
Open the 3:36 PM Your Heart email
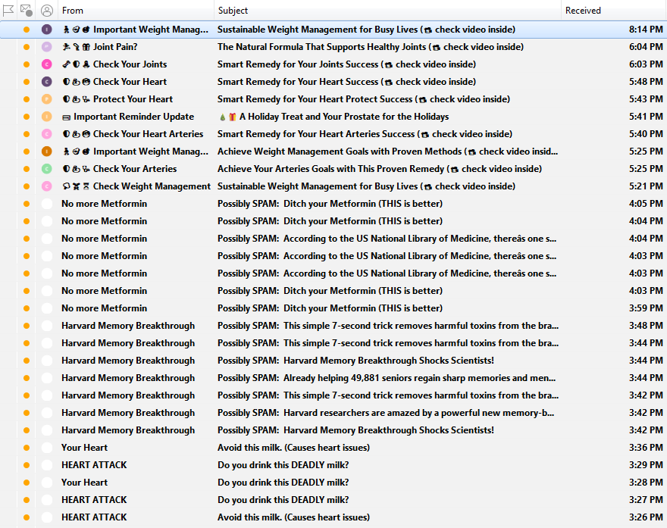293,448
